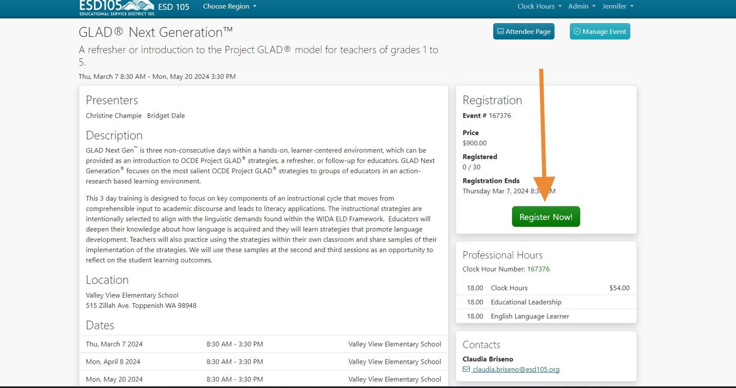This screenshot has height=388, width=736.
Task: Click the Event # 167376 text
Action: (487, 116)
